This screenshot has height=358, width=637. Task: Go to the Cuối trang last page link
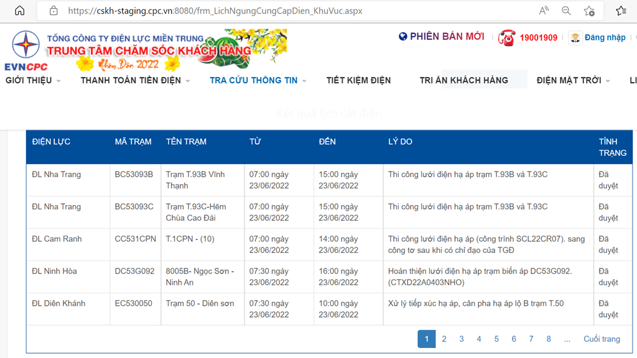click(x=602, y=339)
